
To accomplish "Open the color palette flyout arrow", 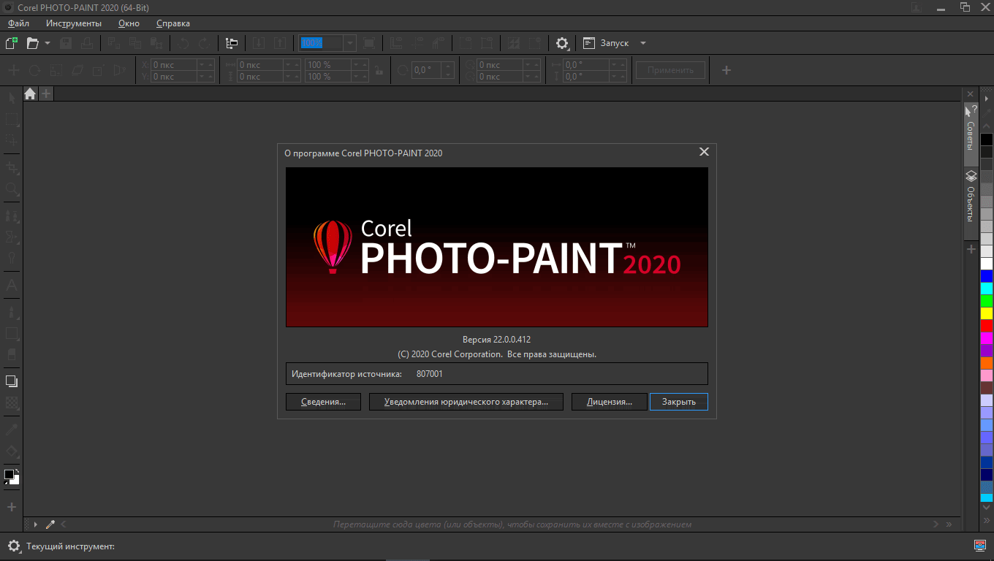I will [987, 98].
